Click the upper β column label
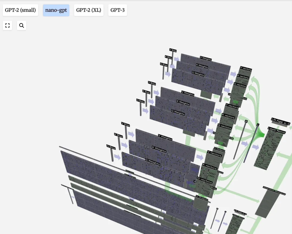The height and width of the screenshot is (234, 292). click(246, 121)
